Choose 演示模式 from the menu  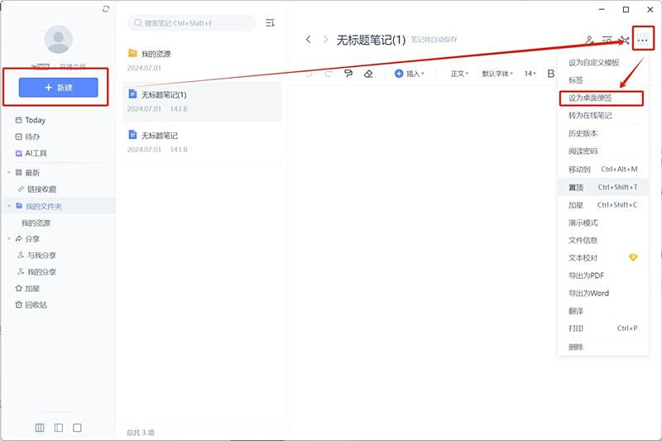click(603, 223)
